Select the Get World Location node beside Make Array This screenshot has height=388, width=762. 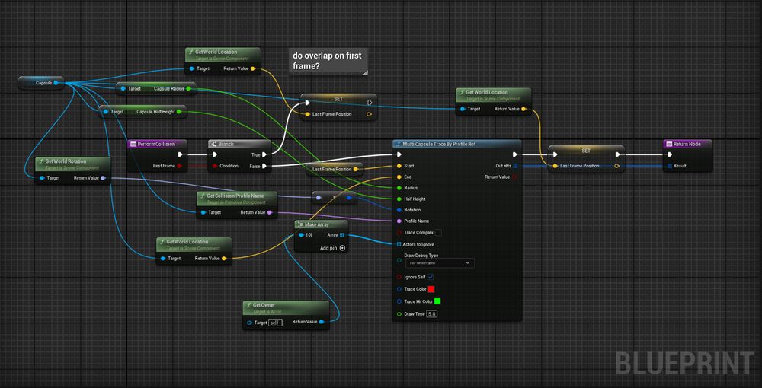[194, 251]
